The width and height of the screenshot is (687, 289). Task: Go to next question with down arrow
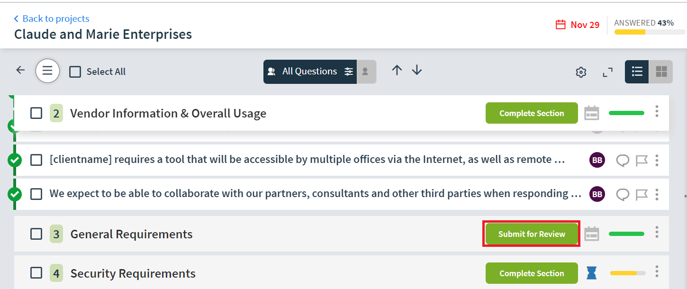pos(417,71)
